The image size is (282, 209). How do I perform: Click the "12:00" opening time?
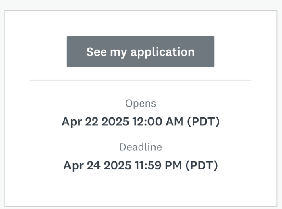(x=146, y=122)
